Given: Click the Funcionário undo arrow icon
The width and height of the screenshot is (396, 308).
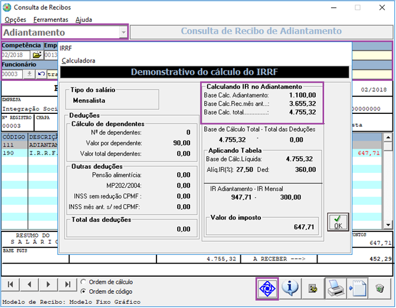Looking at the screenshot, I should pos(41,74).
